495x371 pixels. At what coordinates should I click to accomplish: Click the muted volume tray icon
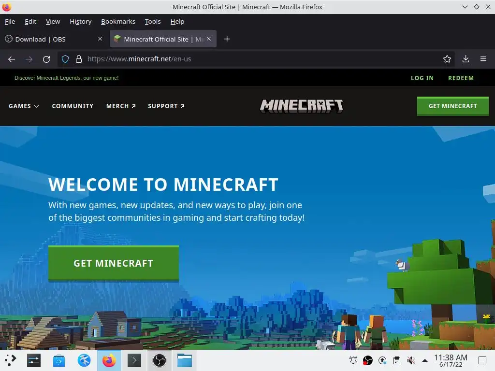pos(411,360)
